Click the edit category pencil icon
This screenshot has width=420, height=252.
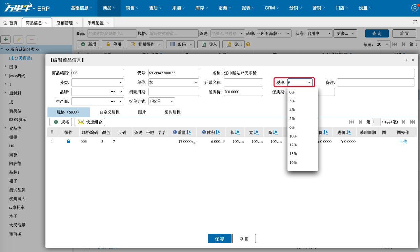tap(18, 40)
